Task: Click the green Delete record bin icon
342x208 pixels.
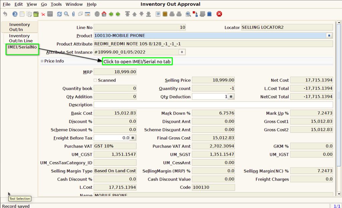Action: [36, 14]
